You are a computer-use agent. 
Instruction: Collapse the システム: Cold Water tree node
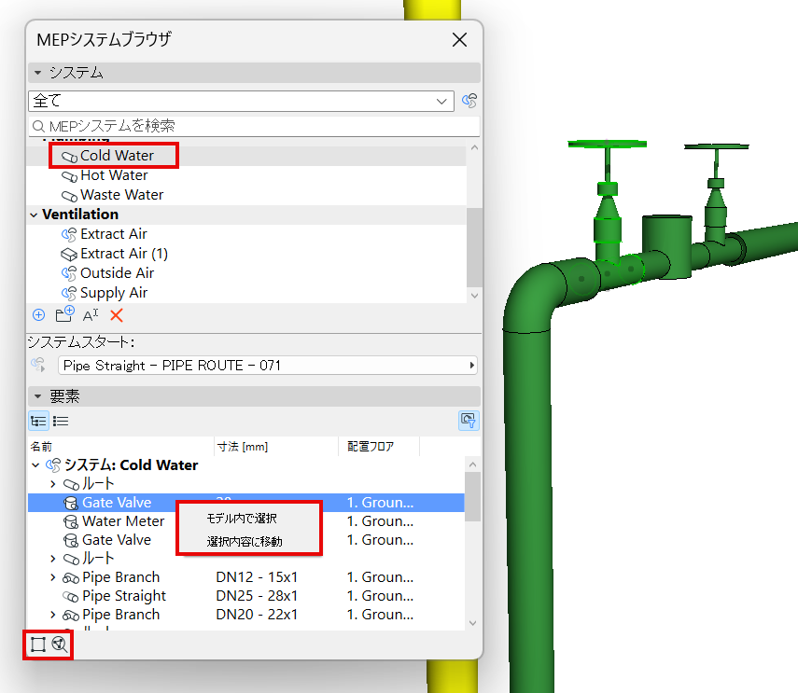(x=35, y=464)
